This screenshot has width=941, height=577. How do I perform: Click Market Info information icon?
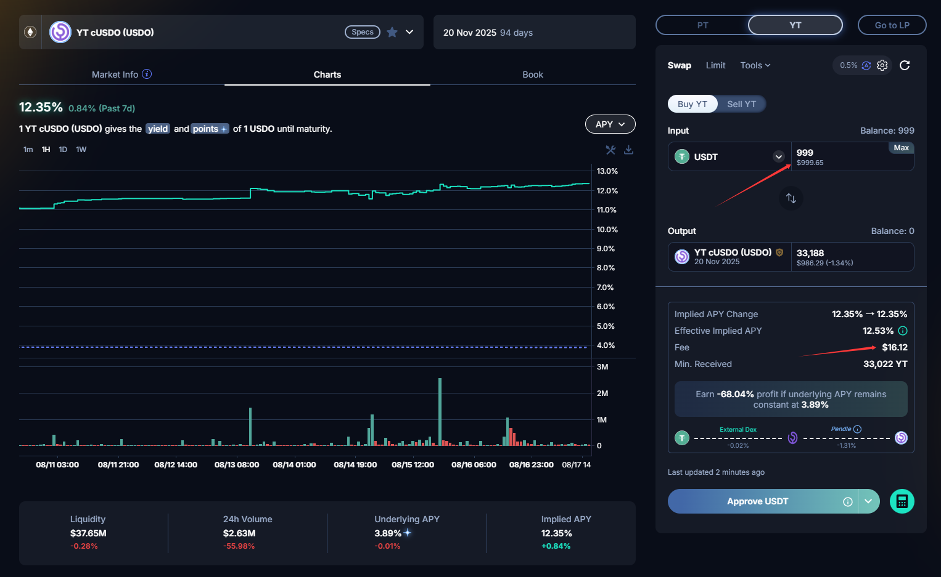pyautogui.click(x=147, y=74)
